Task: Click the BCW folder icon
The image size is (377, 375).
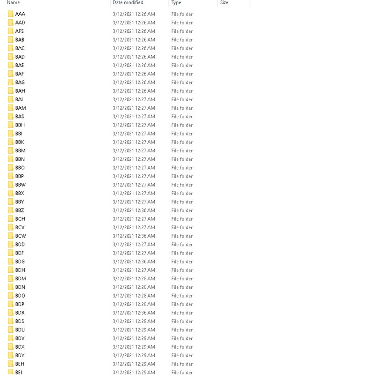Action: pos(10,236)
